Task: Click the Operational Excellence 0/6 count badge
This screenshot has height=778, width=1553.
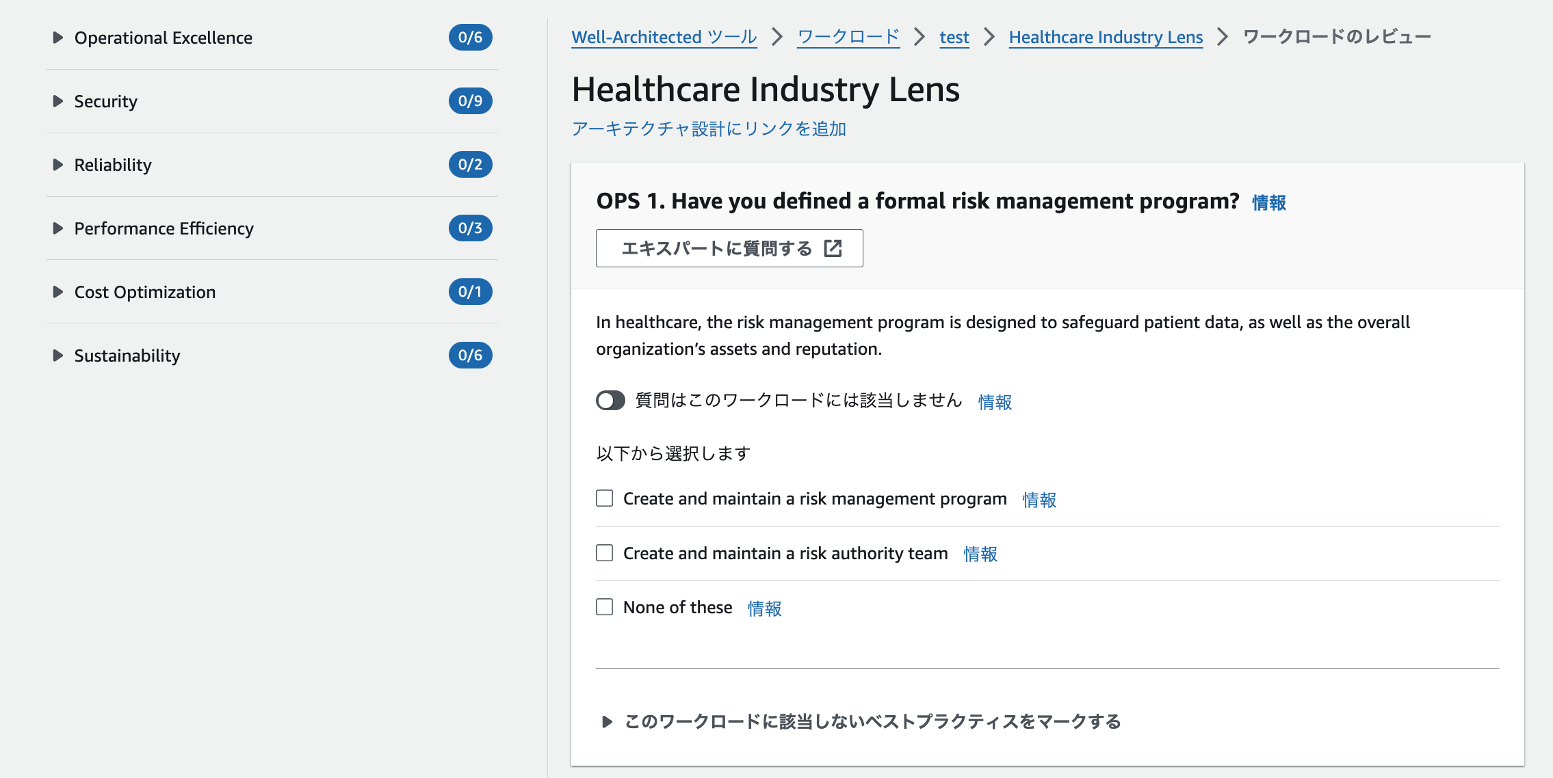Action: pyautogui.click(x=470, y=38)
